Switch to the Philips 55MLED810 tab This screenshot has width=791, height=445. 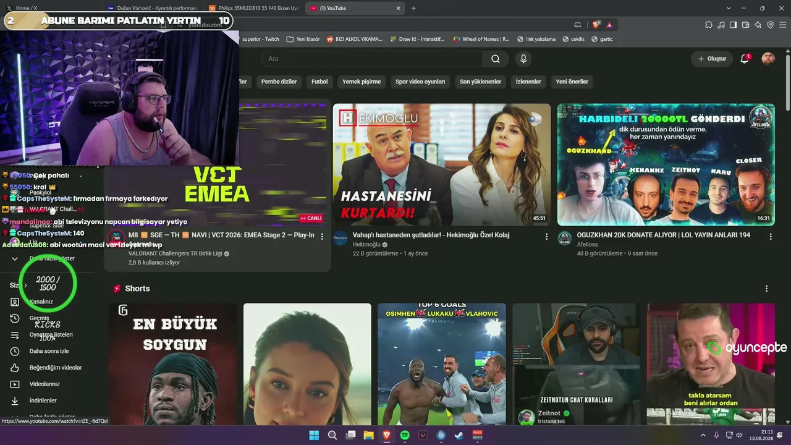click(255, 8)
